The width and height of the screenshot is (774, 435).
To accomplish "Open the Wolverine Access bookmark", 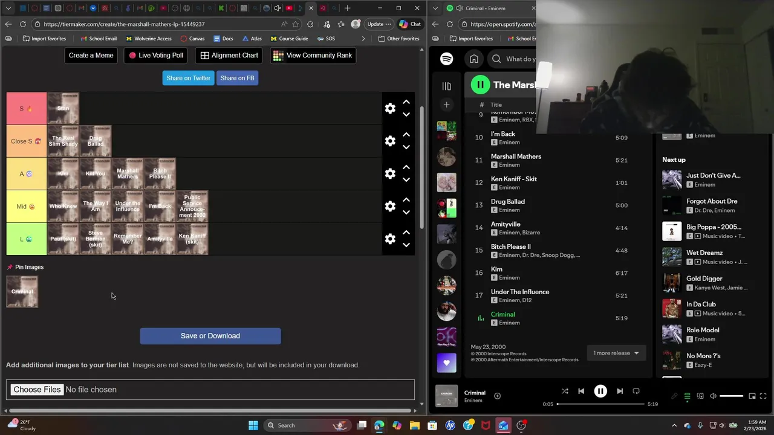I will [x=148, y=39].
